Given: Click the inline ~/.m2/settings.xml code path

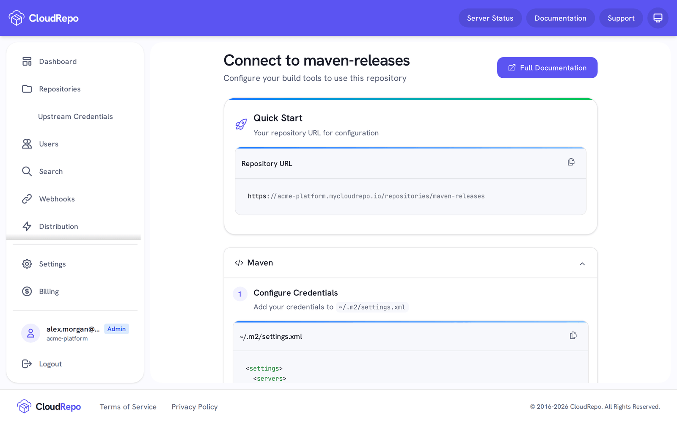Looking at the screenshot, I should point(372,307).
